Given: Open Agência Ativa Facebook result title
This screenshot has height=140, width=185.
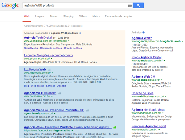Looking at the screenshot, I should [x=68, y=127].
